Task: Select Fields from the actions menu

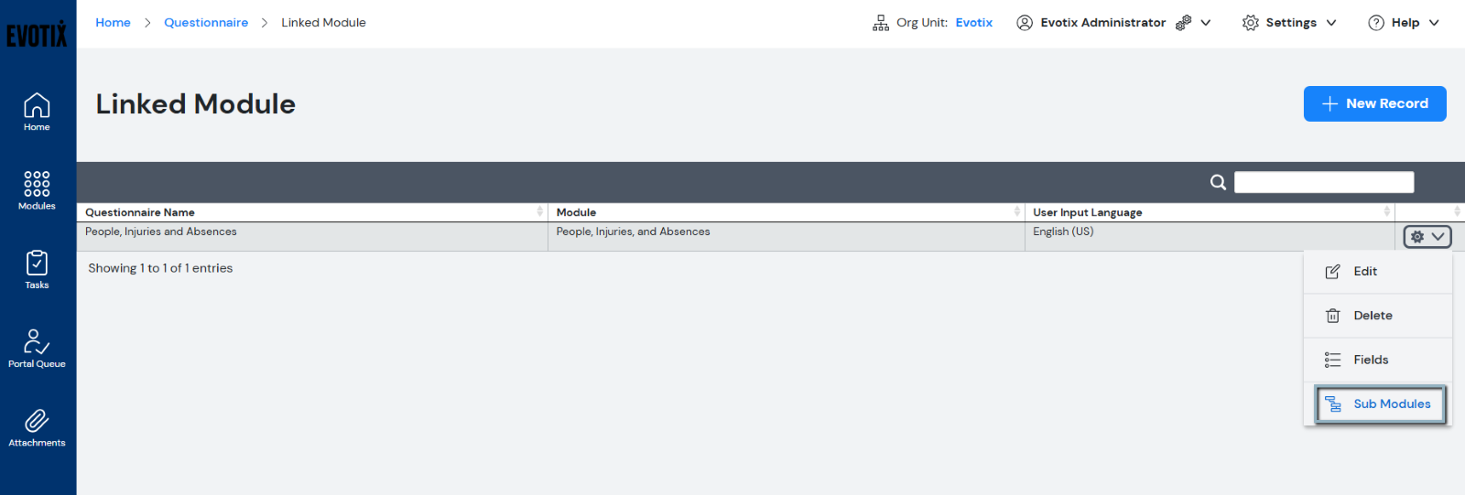Action: pos(1370,360)
